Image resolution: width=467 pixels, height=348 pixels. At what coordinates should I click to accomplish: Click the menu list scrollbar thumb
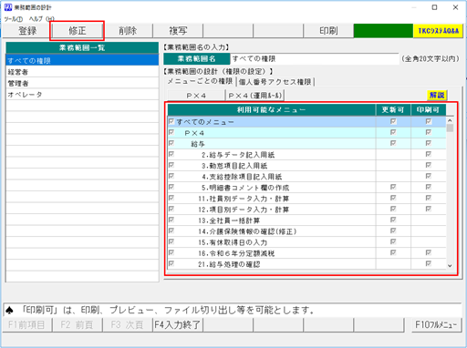(450, 128)
